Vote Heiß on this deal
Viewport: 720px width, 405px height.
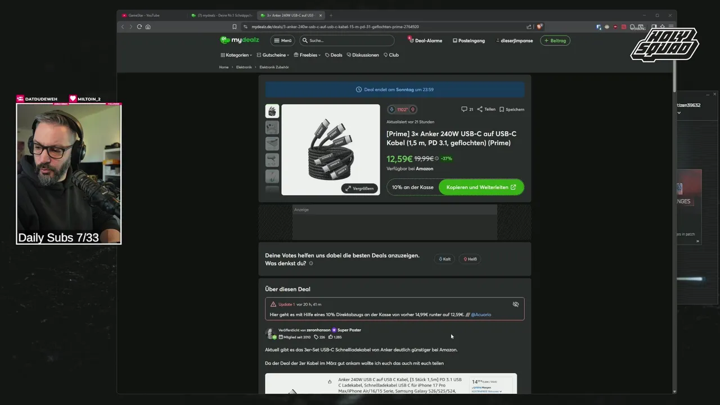471,259
